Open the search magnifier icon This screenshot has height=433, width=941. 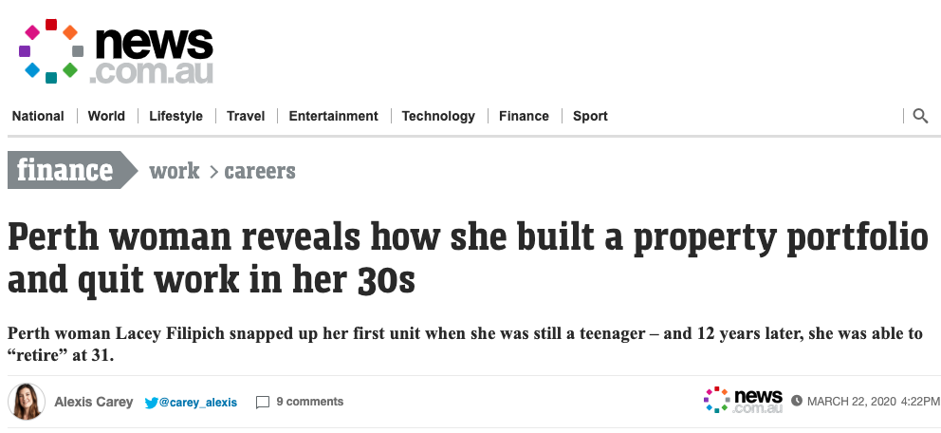(920, 116)
